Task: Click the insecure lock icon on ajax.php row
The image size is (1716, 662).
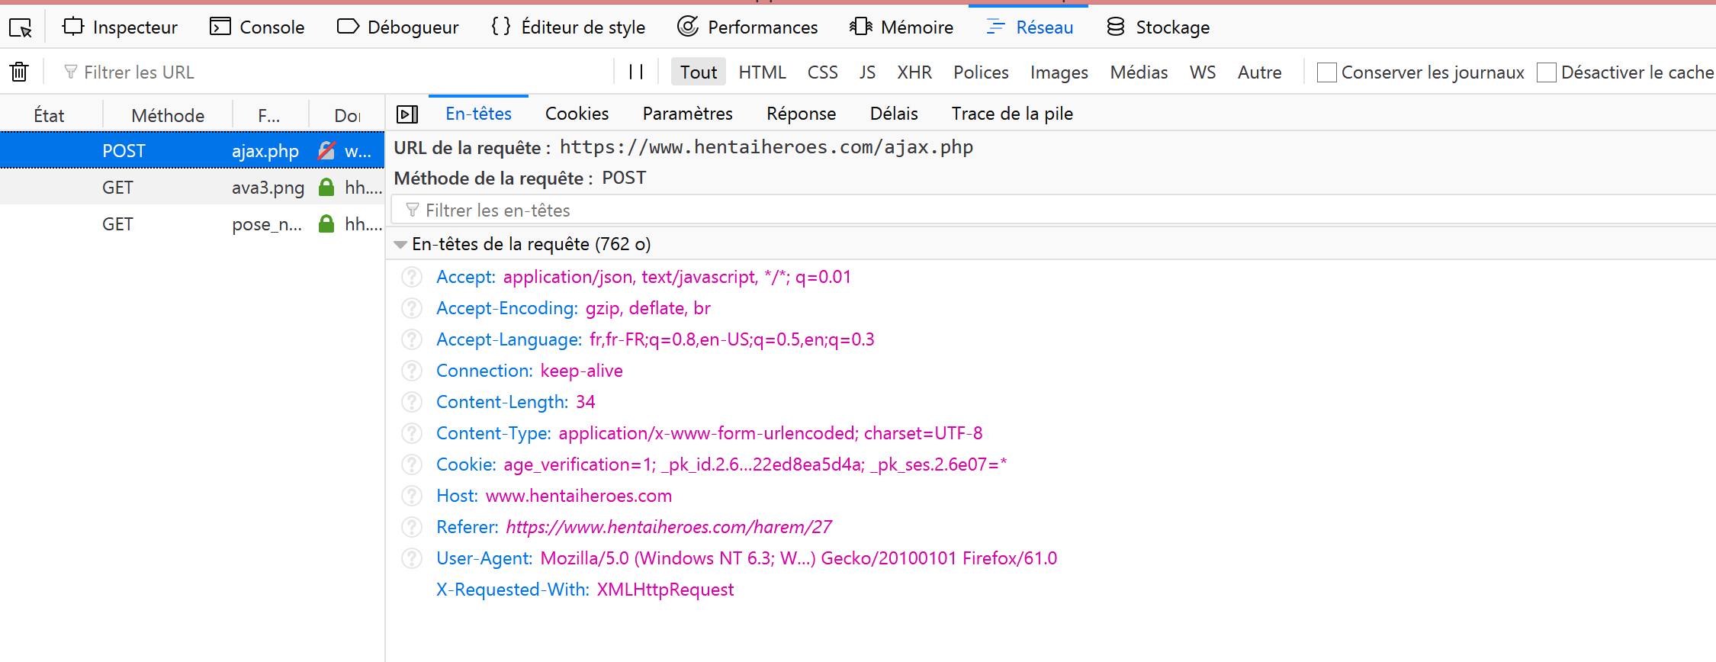Action: point(326,151)
